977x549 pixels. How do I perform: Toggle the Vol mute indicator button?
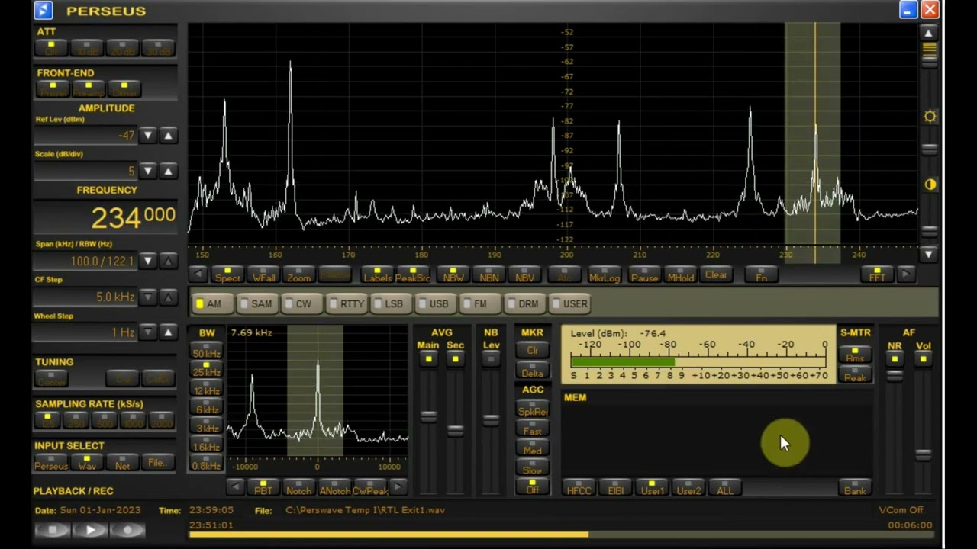click(x=923, y=359)
